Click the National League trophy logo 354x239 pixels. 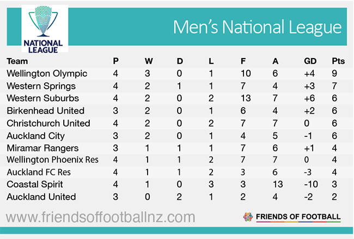43,28
